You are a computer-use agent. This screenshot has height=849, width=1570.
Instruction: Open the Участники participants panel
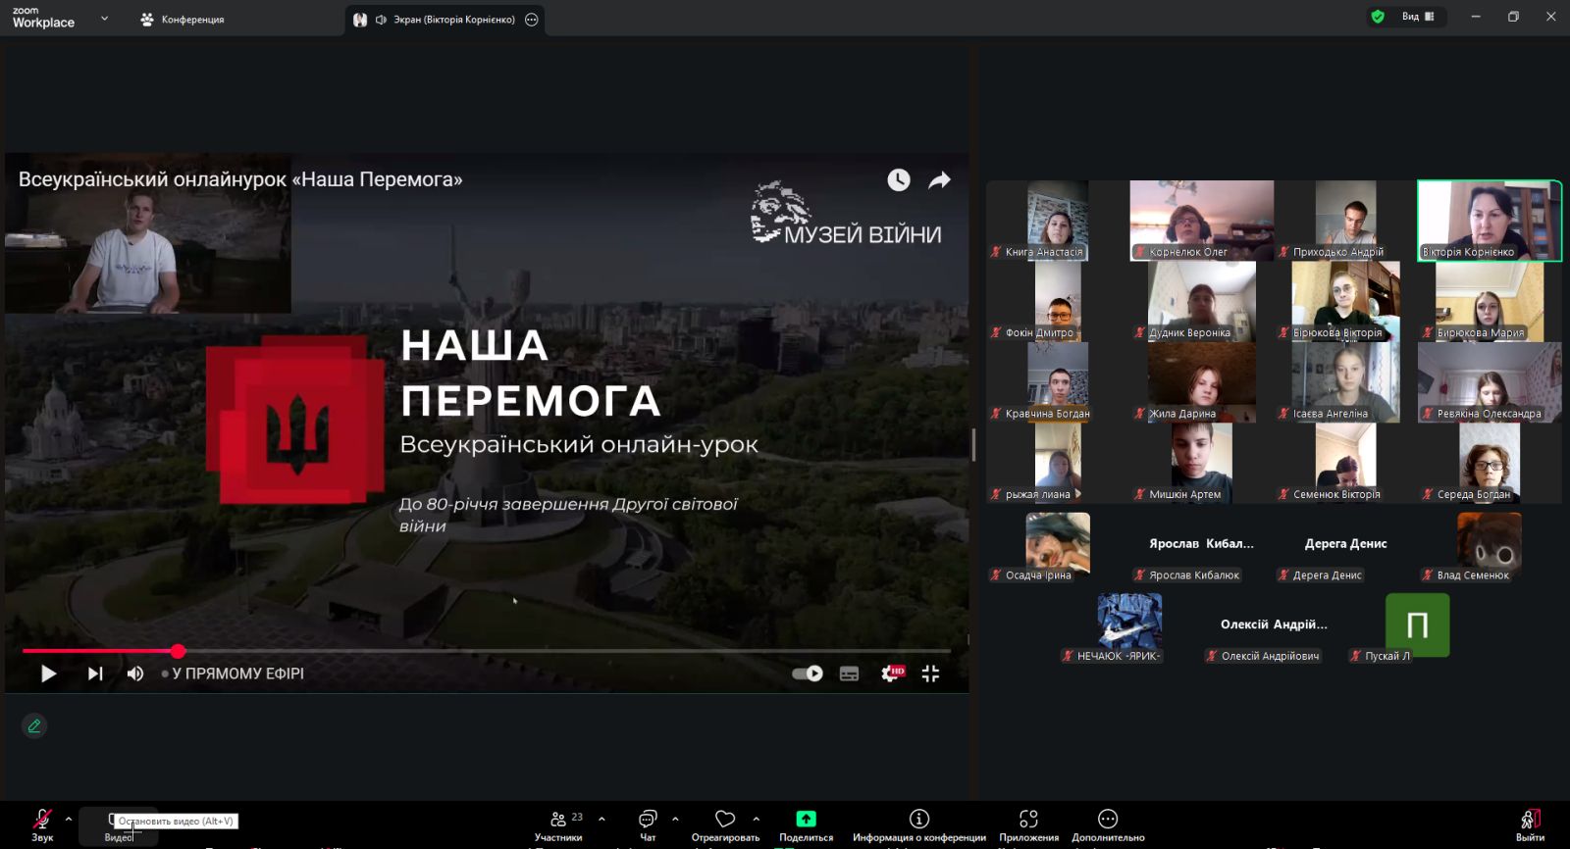[x=558, y=824]
